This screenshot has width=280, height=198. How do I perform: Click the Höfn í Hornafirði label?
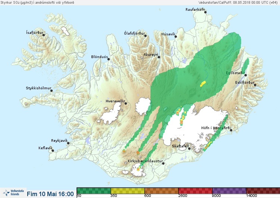click(216, 128)
